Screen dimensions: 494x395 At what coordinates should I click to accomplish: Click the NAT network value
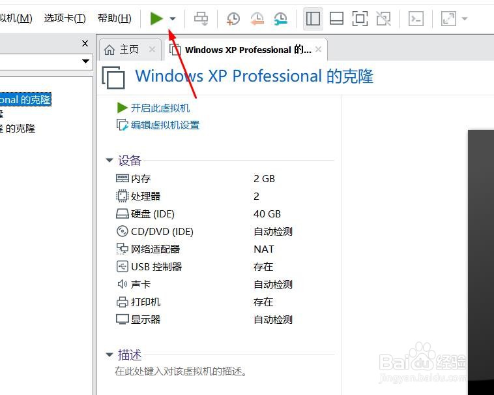click(x=264, y=249)
